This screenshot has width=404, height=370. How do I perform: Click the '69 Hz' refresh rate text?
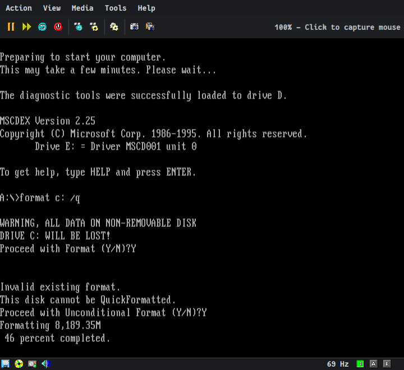338,364
